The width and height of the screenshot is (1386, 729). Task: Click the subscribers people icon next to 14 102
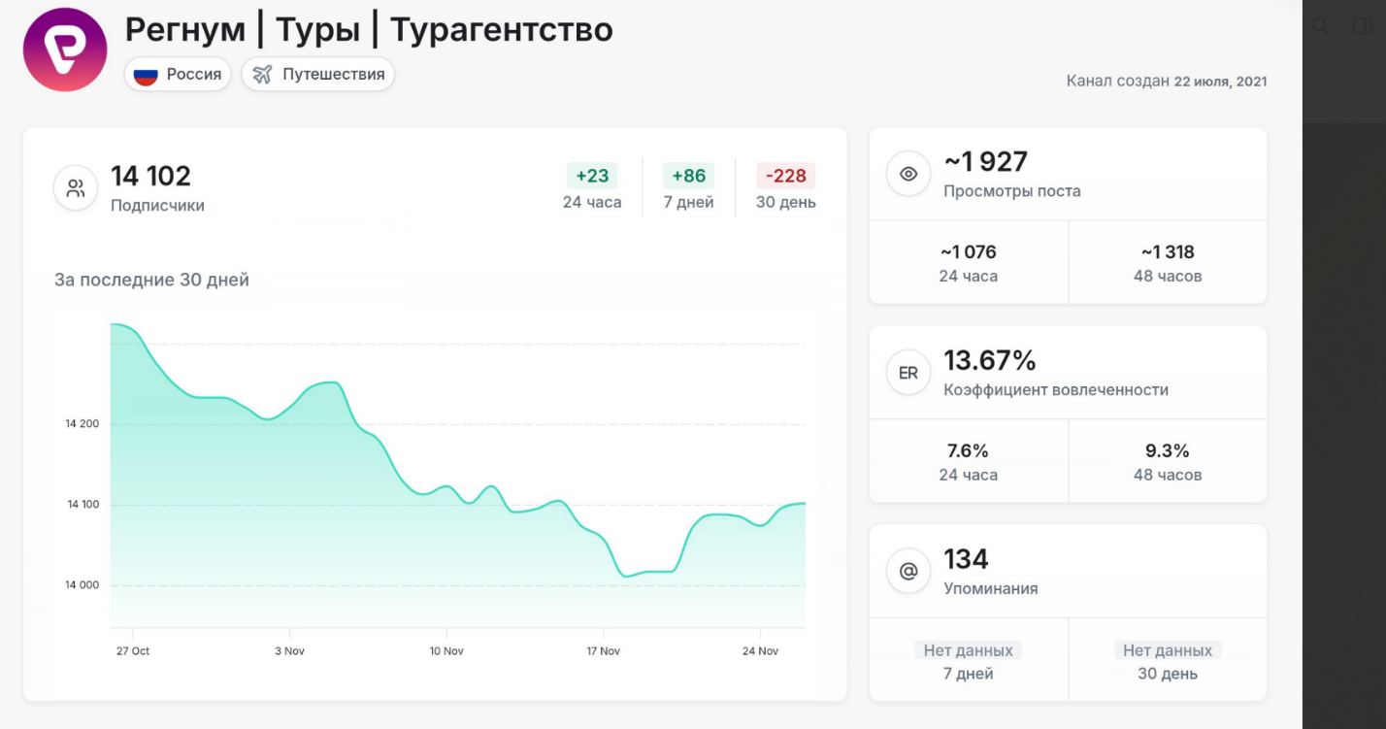(x=75, y=187)
